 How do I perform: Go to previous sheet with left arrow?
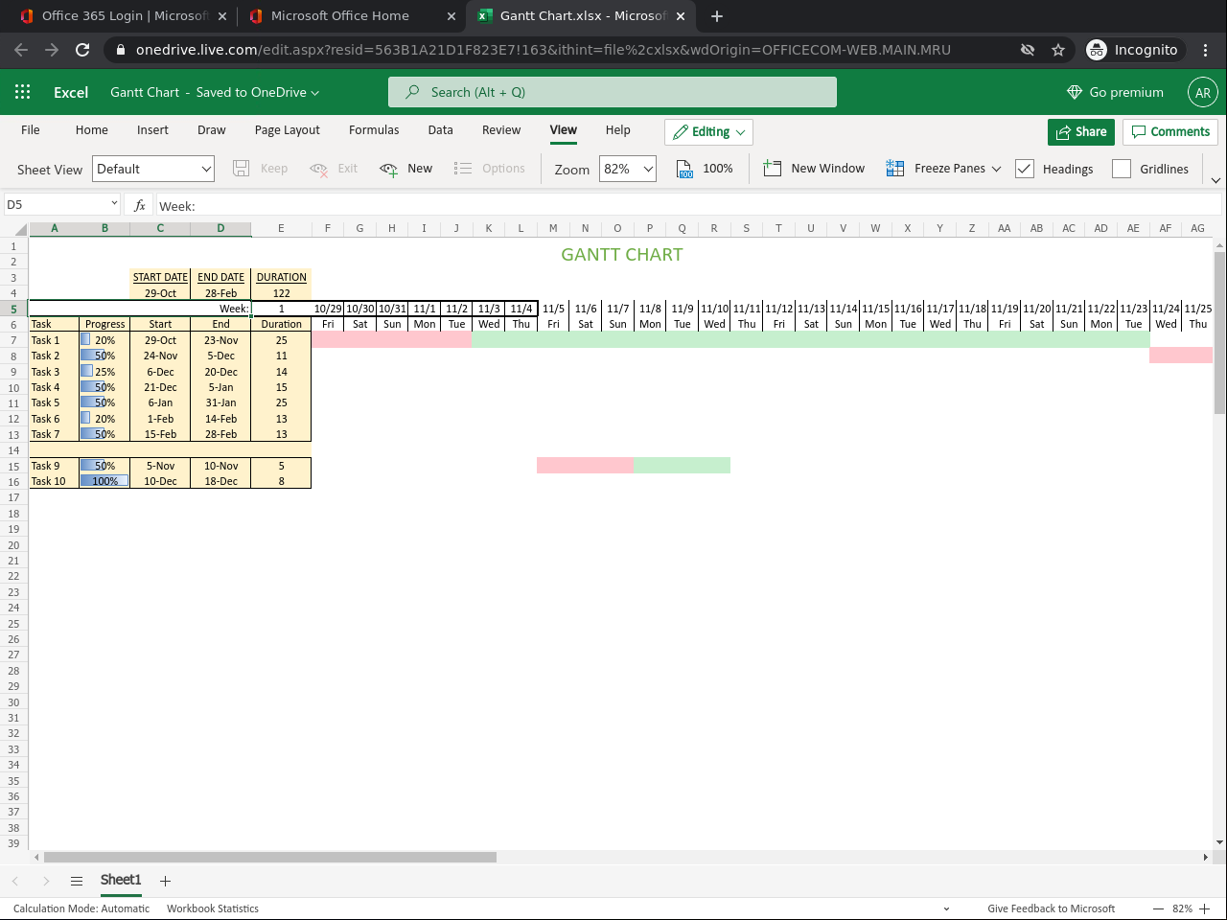(15, 881)
